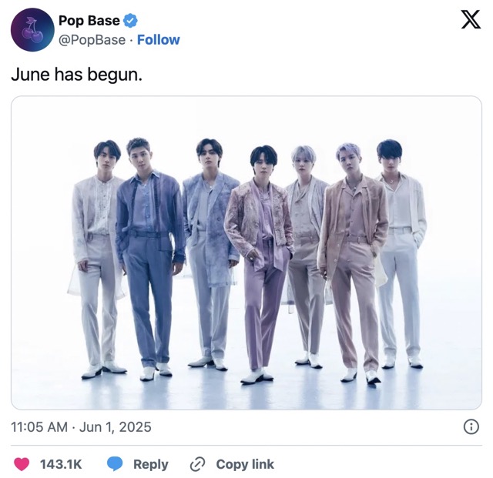Click the Copy link text
The image size is (493, 478).
(x=245, y=464)
